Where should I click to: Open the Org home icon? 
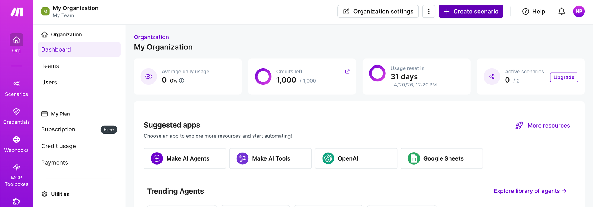click(x=16, y=40)
